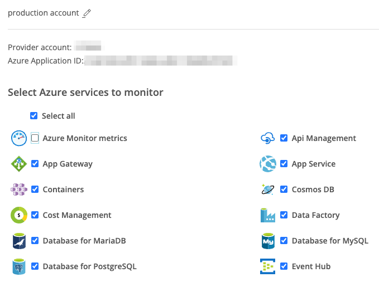Viewport: 379px width, 282px height.
Task: Click the pencil edit icon beside production account
Action: point(87,13)
